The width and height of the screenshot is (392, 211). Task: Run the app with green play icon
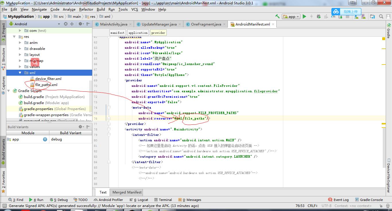304,17
